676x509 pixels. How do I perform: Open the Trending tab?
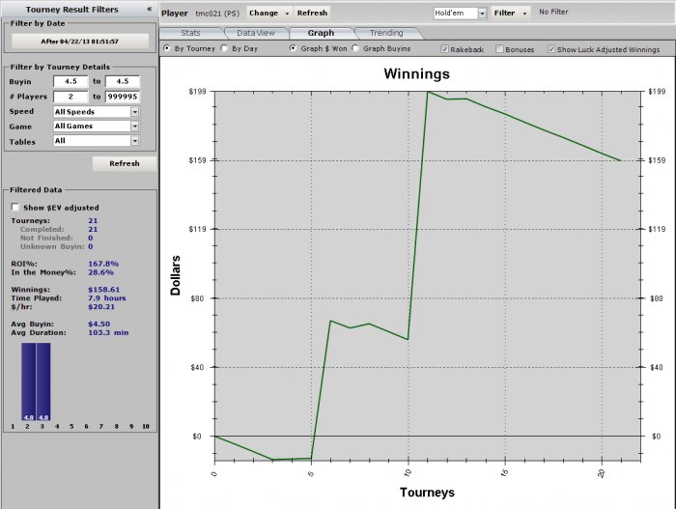tap(386, 33)
